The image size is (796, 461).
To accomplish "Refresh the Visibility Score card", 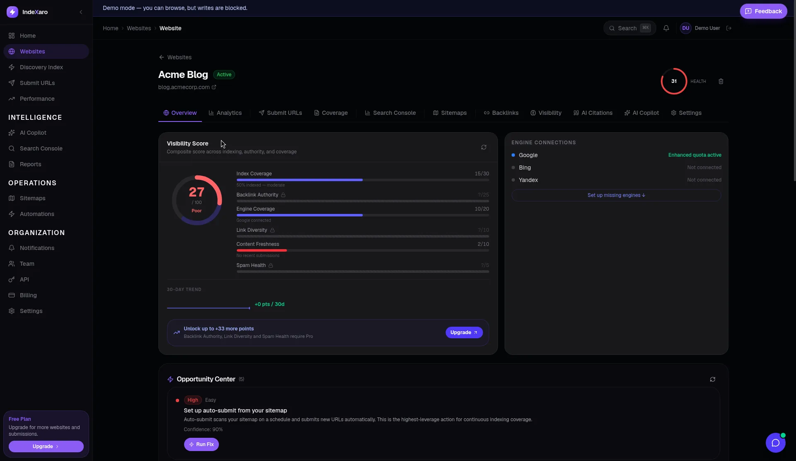I will (x=484, y=147).
